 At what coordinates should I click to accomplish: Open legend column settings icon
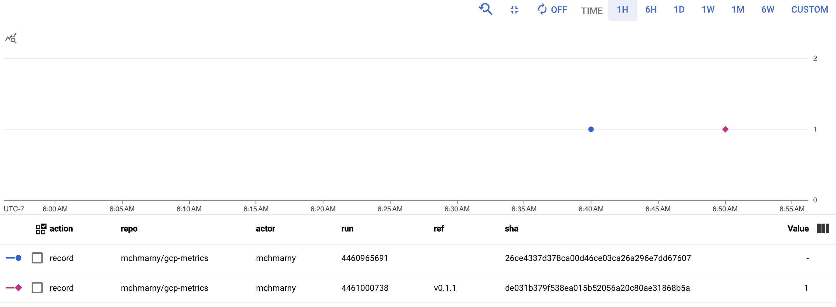pos(823,229)
